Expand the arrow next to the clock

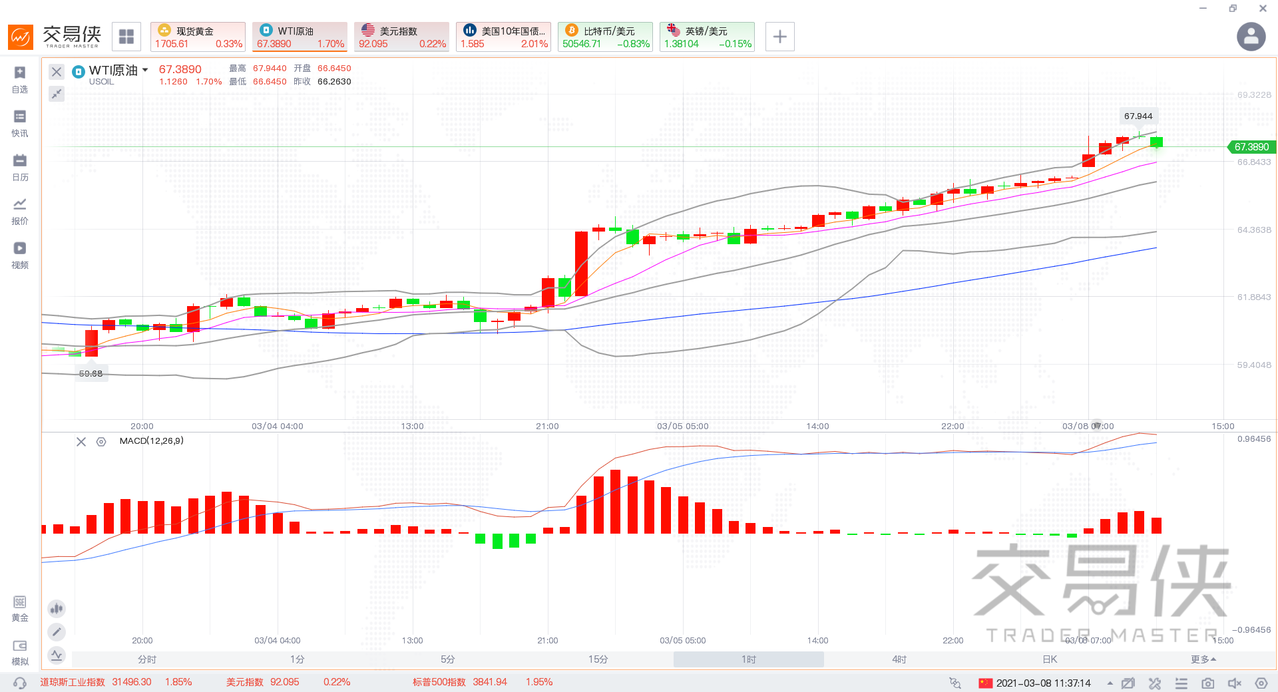pyautogui.click(x=1110, y=683)
